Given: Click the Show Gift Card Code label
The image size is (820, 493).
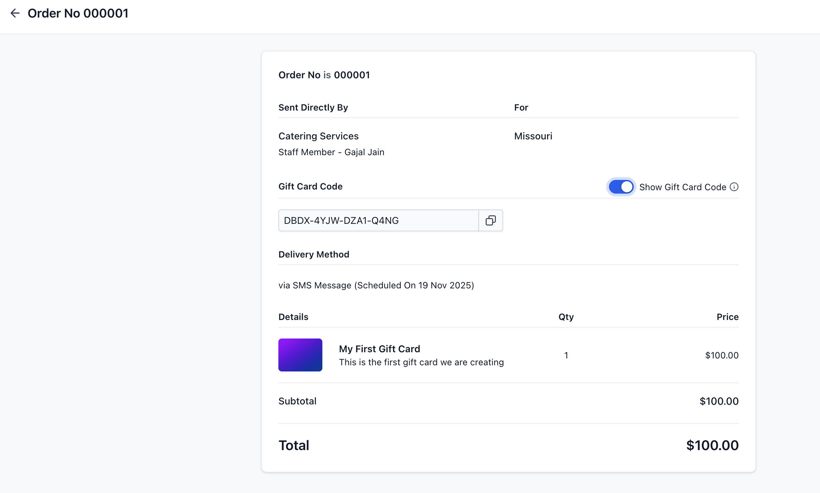Looking at the screenshot, I should (x=683, y=187).
